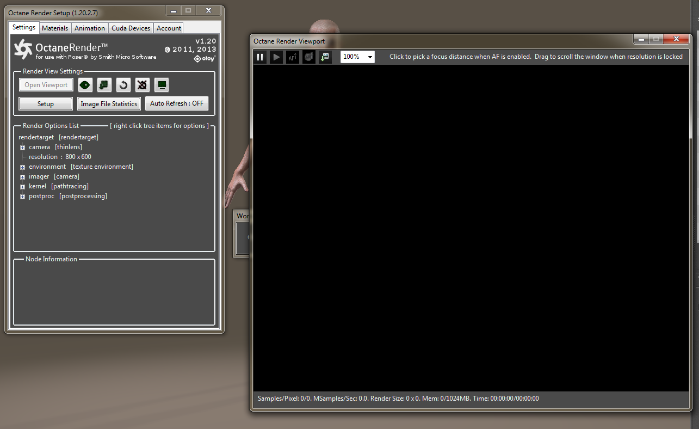This screenshot has width=699, height=429.
Task: Expand the environment [texture environment] node
Action: 23,167
